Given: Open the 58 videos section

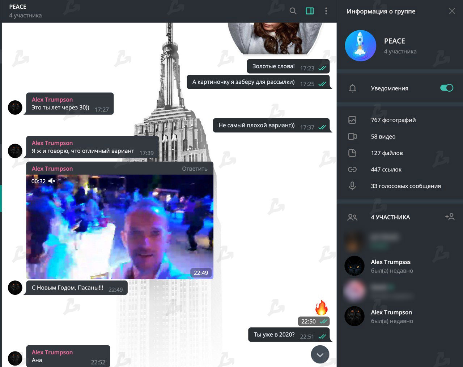Looking at the screenshot, I should point(383,136).
